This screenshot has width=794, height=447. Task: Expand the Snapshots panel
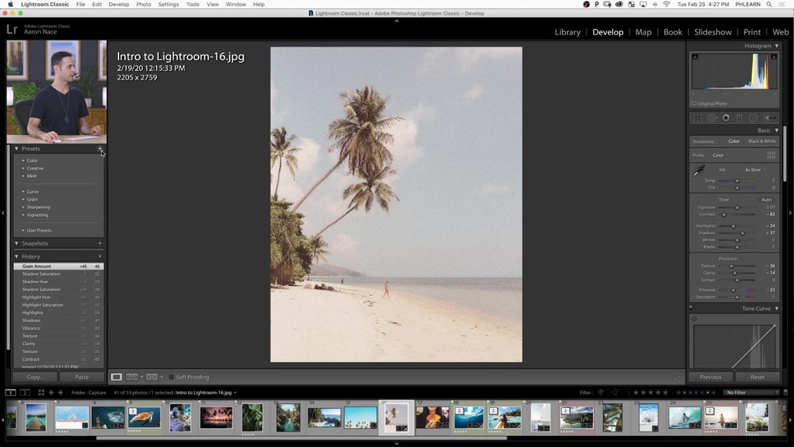coord(17,243)
